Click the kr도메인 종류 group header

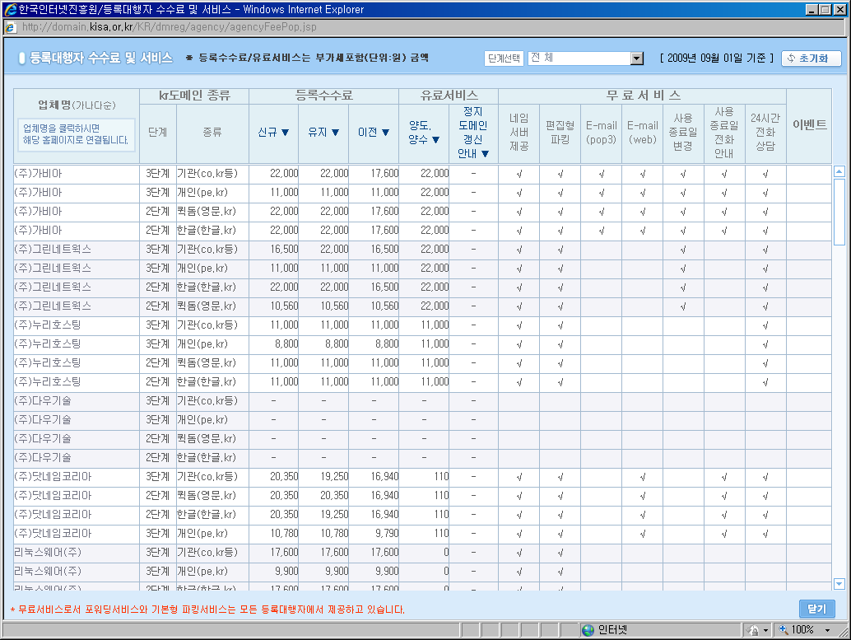194,96
